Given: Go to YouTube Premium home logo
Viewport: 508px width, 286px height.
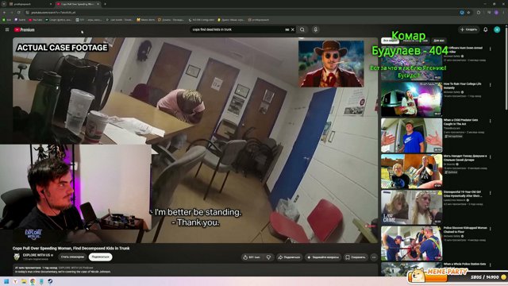Looking at the screenshot, I should pos(25,29).
